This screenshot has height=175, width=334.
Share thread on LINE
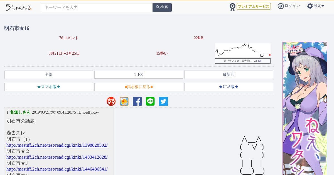[x=150, y=101]
